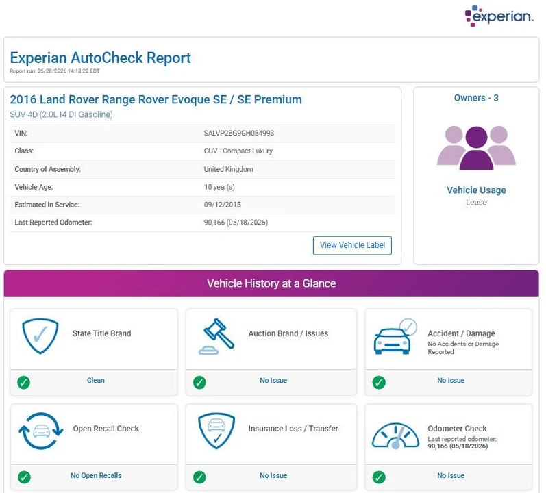Viewport: 546px width, 493px height.
Task: Click green checkmark beside Clean status
Action: (24, 382)
